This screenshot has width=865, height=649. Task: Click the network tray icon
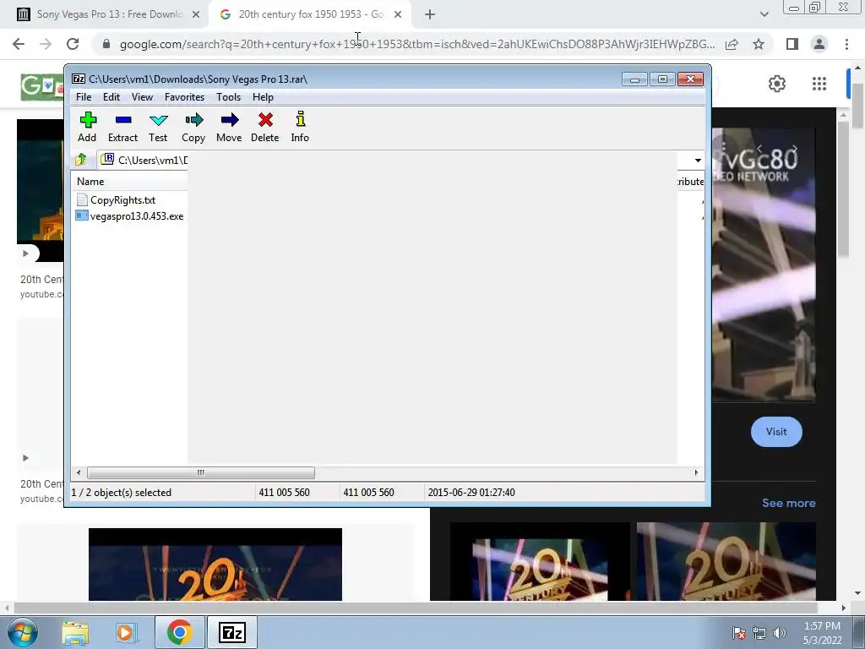click(759, 633)
